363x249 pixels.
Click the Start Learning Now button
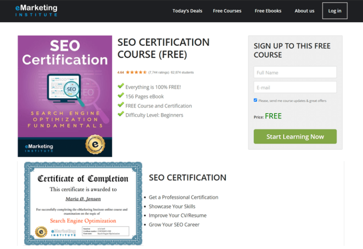295,136
